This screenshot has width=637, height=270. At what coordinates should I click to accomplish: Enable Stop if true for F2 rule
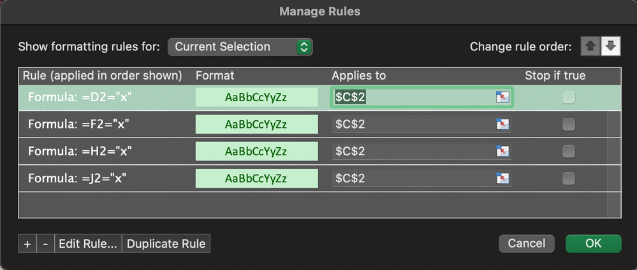[x=568, y=124]
